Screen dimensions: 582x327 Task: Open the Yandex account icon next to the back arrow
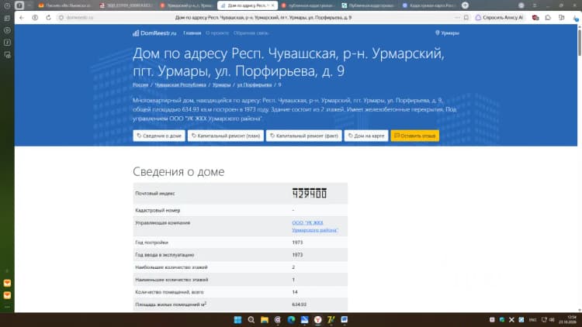pos(35,17)
